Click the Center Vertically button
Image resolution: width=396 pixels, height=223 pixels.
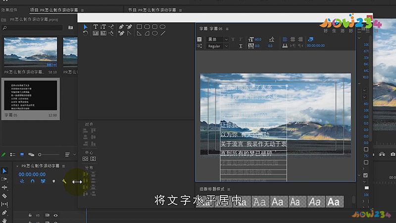[85, 159]
